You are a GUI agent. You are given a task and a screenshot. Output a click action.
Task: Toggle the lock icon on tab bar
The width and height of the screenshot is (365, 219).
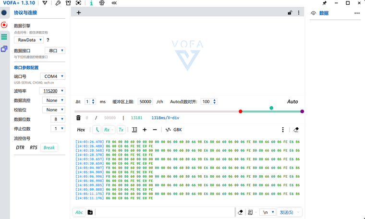[290, 12]
